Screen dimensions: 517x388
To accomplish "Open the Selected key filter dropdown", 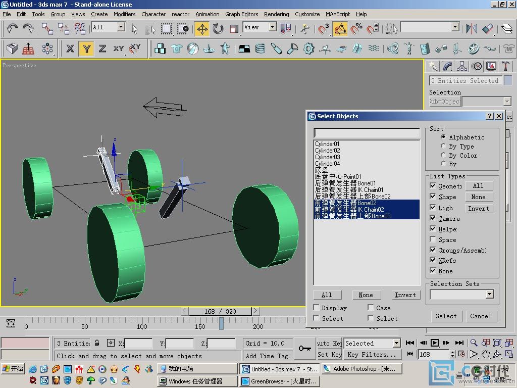I will (396, 343).
